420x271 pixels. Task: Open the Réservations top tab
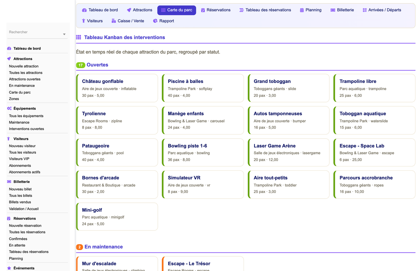point(216,10)
